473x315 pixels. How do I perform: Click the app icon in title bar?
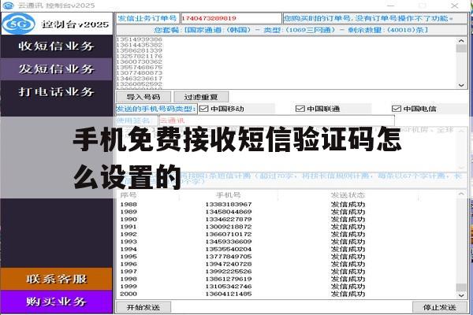pyautogui.click(x=8, y=6)
